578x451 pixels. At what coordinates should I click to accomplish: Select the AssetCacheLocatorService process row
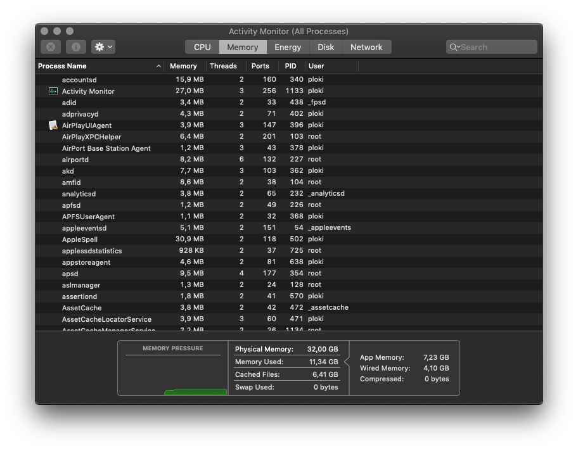pyautogui.click(x=289, y=319)
